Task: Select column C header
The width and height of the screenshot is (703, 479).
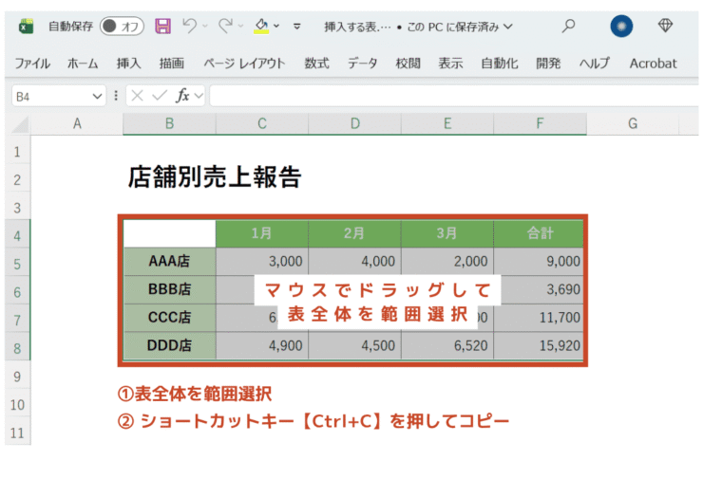Action: tap(262, 123)
